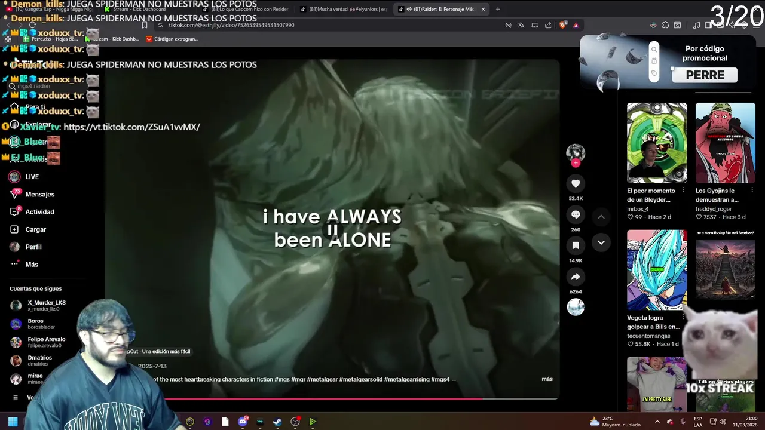
Task: Open the green Kick app on taskbar
Action: pos(312,422)
